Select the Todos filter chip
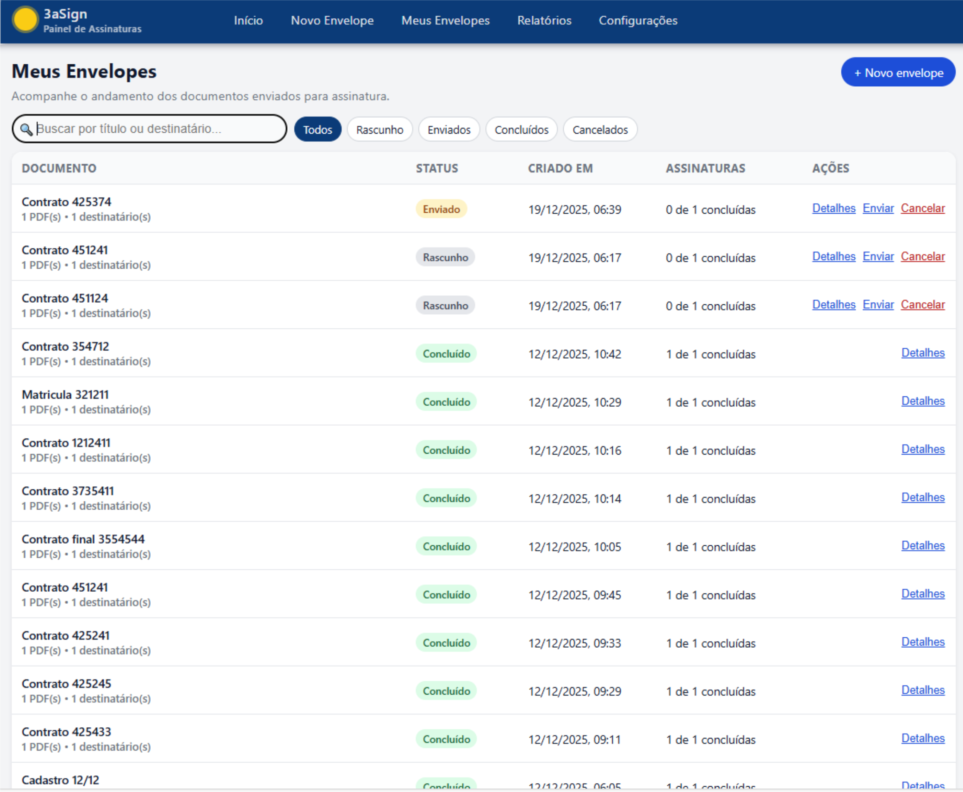This screenshot has width=963, height=792. point(318,129)
